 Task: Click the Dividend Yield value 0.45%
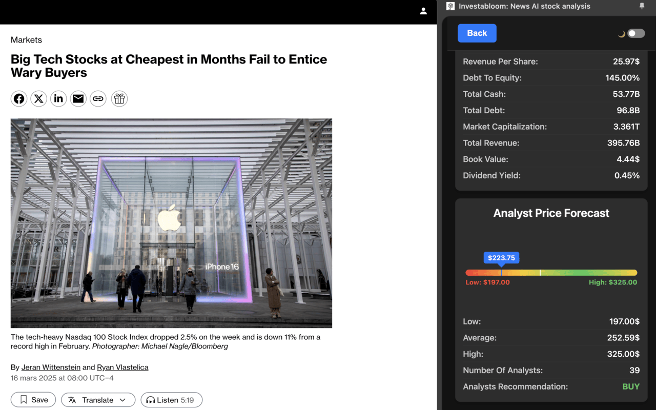tap(627, 175)
